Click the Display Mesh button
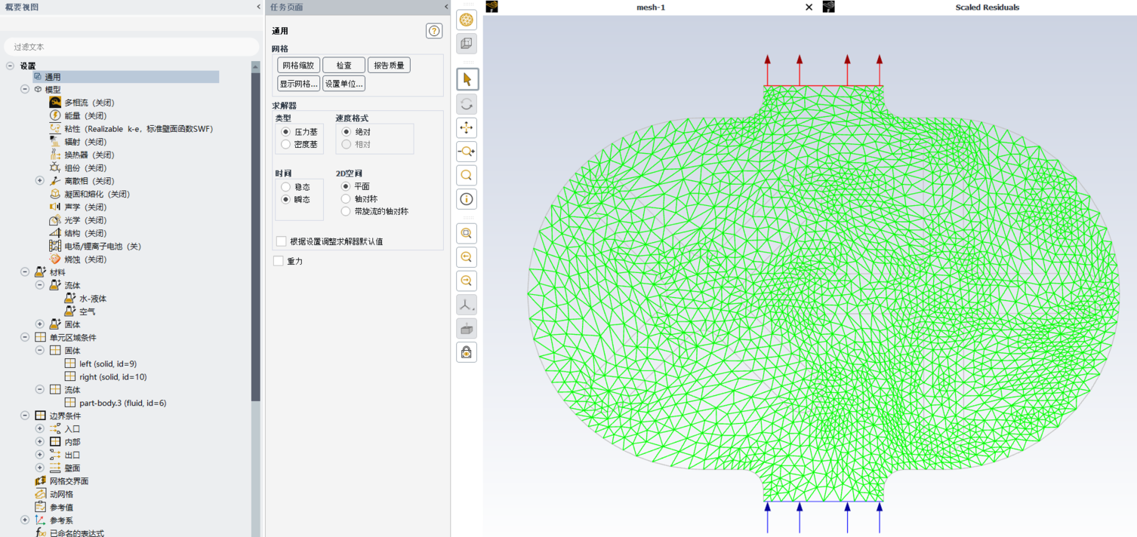Viewport: 1137px width, 537px height. coord(298,84)
